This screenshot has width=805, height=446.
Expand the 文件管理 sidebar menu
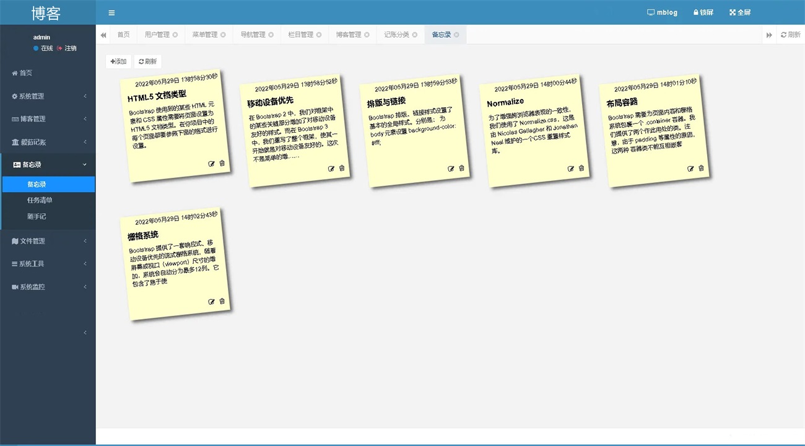coord(48,241)
